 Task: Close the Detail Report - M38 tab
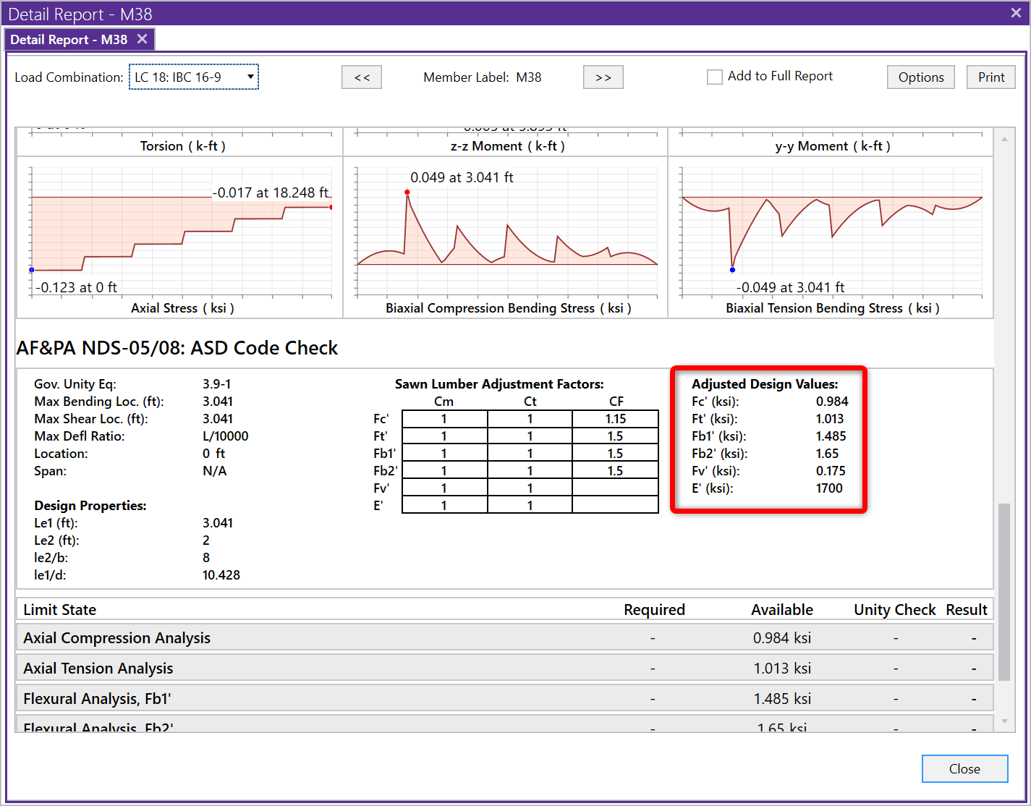(x=142, y=39)
